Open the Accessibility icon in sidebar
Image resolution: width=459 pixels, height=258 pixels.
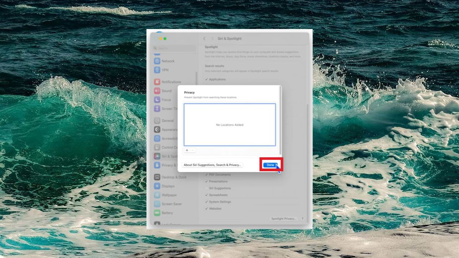click(x=157, y=138)
